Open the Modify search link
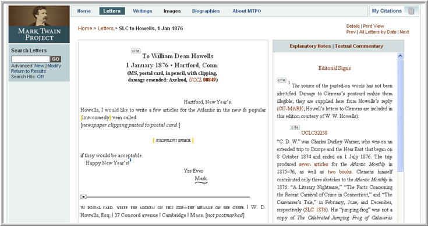Screen dimensions: 428x226 (x=54, y=66)
